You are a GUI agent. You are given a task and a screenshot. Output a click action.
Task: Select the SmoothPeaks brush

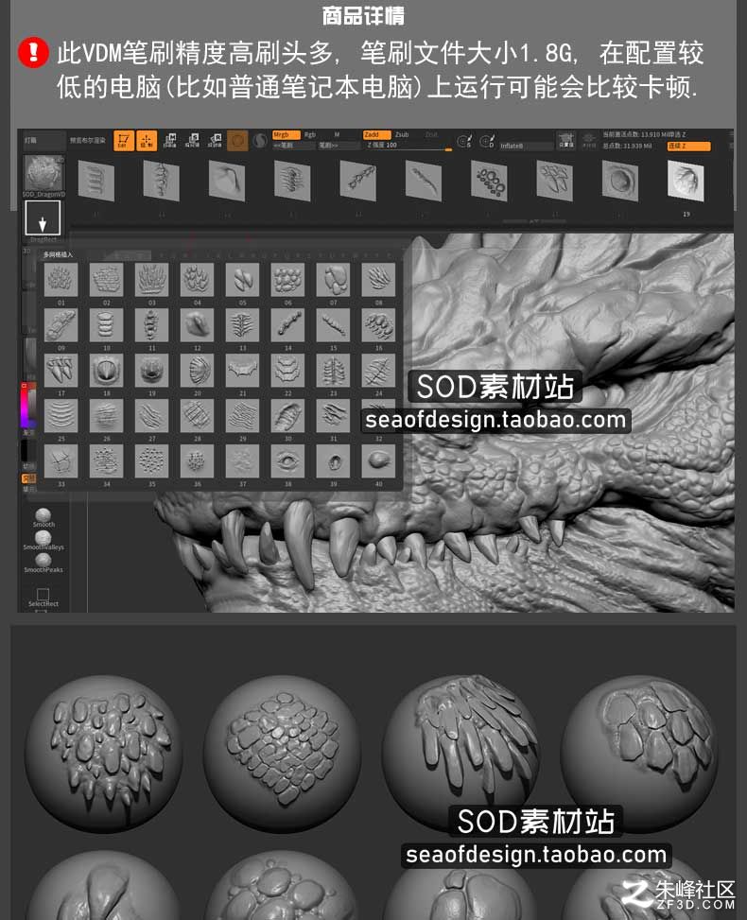(43, 563)
